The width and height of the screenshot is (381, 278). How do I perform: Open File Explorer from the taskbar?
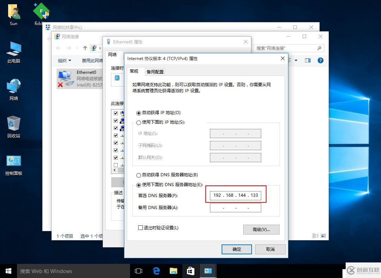tap(173, 271)
